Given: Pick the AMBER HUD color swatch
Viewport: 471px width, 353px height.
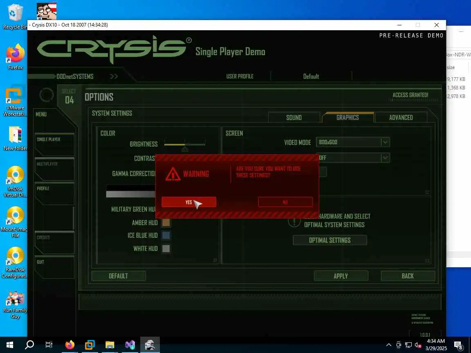Looking at the screenshot, I should point(166,223).
